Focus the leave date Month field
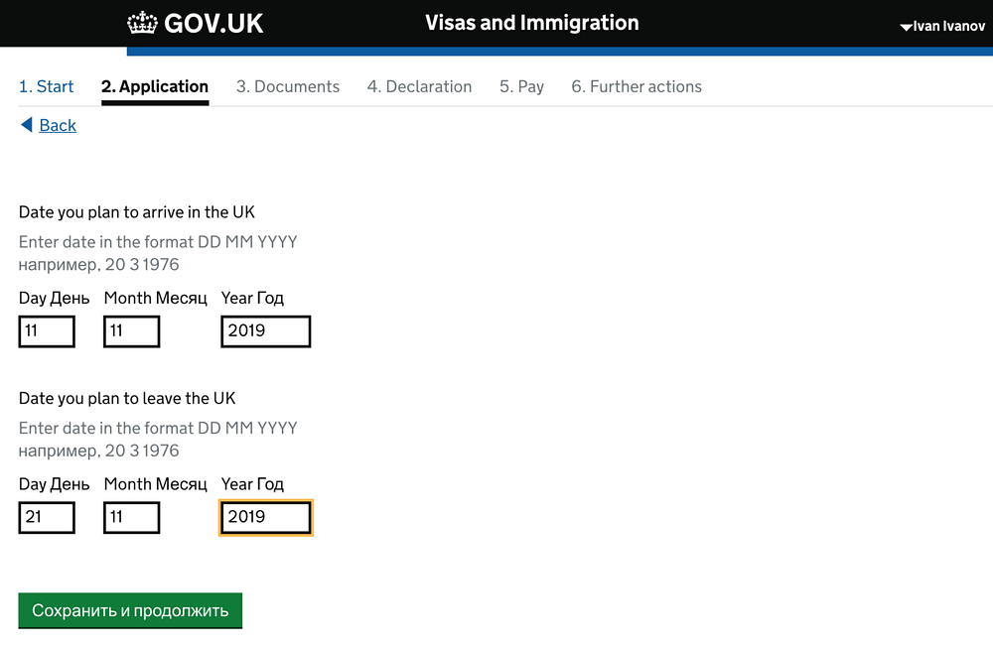The image size is (993, 647). pyautogui.click(x=131, y=517)
